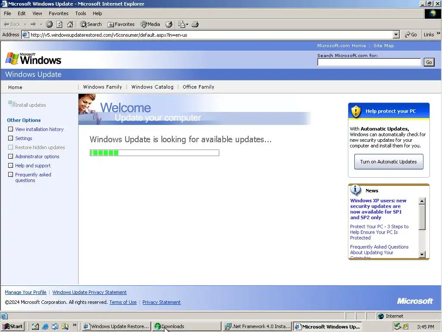This screenshot has width=442, height=332.
Task: Open the Tools menu
Action: pos(81,13)
